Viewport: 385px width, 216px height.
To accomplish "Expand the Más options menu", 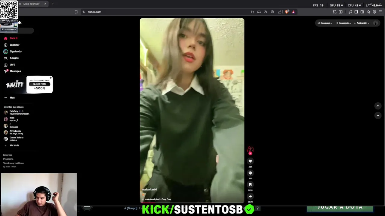I will click(9, 97).
